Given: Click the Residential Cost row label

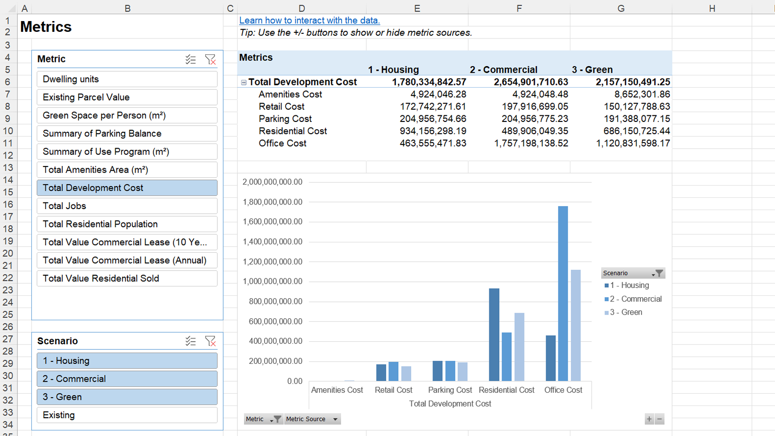Looking at the screenshot, I should 293,131.
